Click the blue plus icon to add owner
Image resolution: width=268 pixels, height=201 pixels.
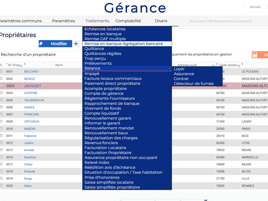point(76,44)
